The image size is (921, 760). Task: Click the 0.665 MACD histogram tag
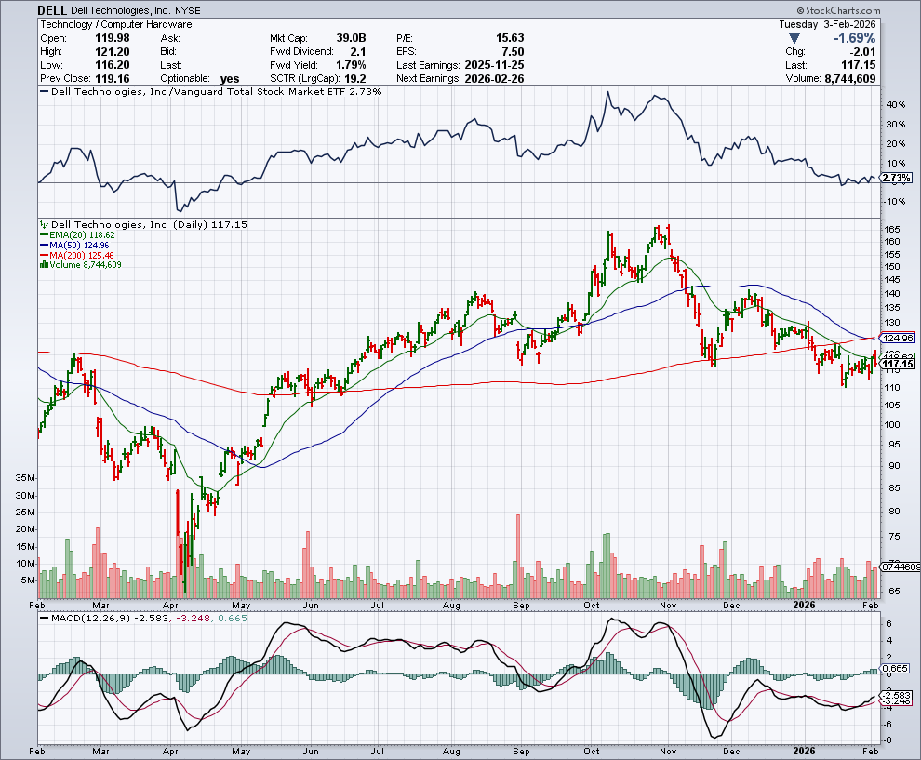tap(896, 669)
